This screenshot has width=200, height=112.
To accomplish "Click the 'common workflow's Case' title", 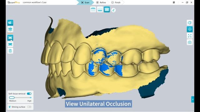I will [x=35, y=2].
